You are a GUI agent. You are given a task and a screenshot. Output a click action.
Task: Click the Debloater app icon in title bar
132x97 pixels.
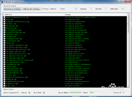pos(2,2)
